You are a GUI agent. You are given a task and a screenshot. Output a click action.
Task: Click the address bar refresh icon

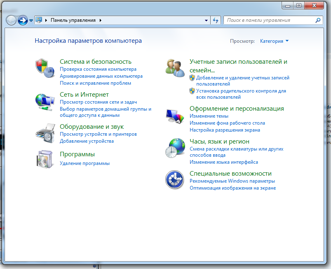tap(216, 20)
